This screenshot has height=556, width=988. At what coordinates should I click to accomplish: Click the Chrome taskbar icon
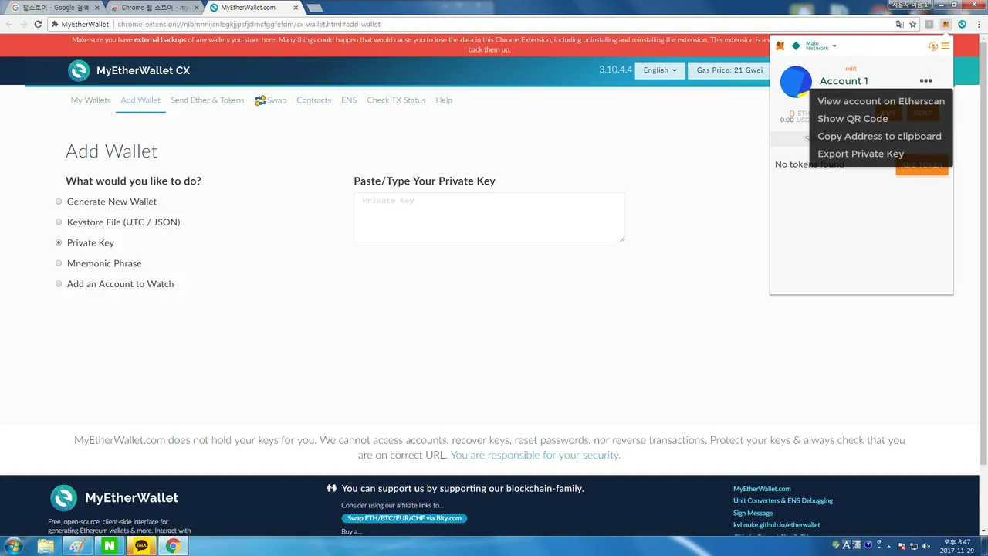173,546
